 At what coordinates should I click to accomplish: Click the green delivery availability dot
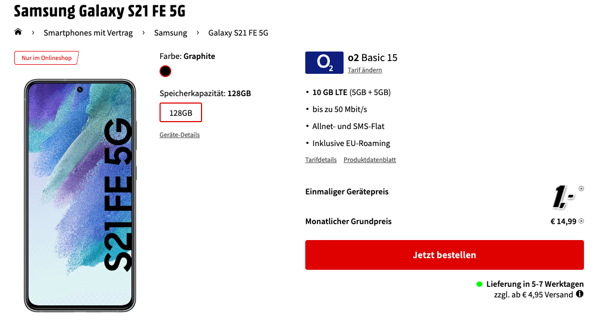(480, 284)
